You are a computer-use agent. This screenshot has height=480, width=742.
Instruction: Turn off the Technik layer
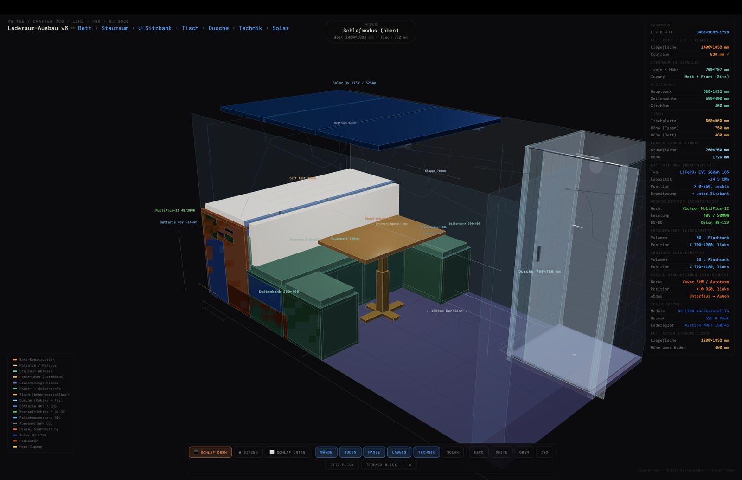pos(427,452)
